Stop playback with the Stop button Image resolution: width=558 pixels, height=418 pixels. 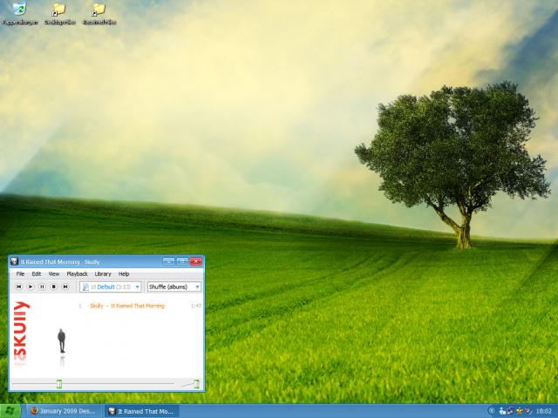click(x=53, y=287)
